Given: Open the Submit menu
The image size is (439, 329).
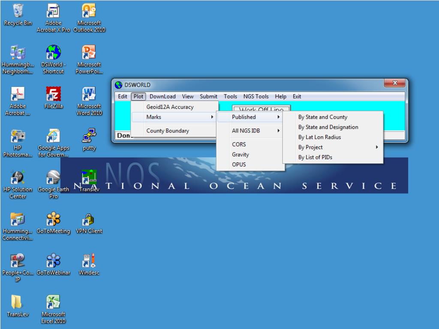Looking at the screenshot, I should (209, 96).
